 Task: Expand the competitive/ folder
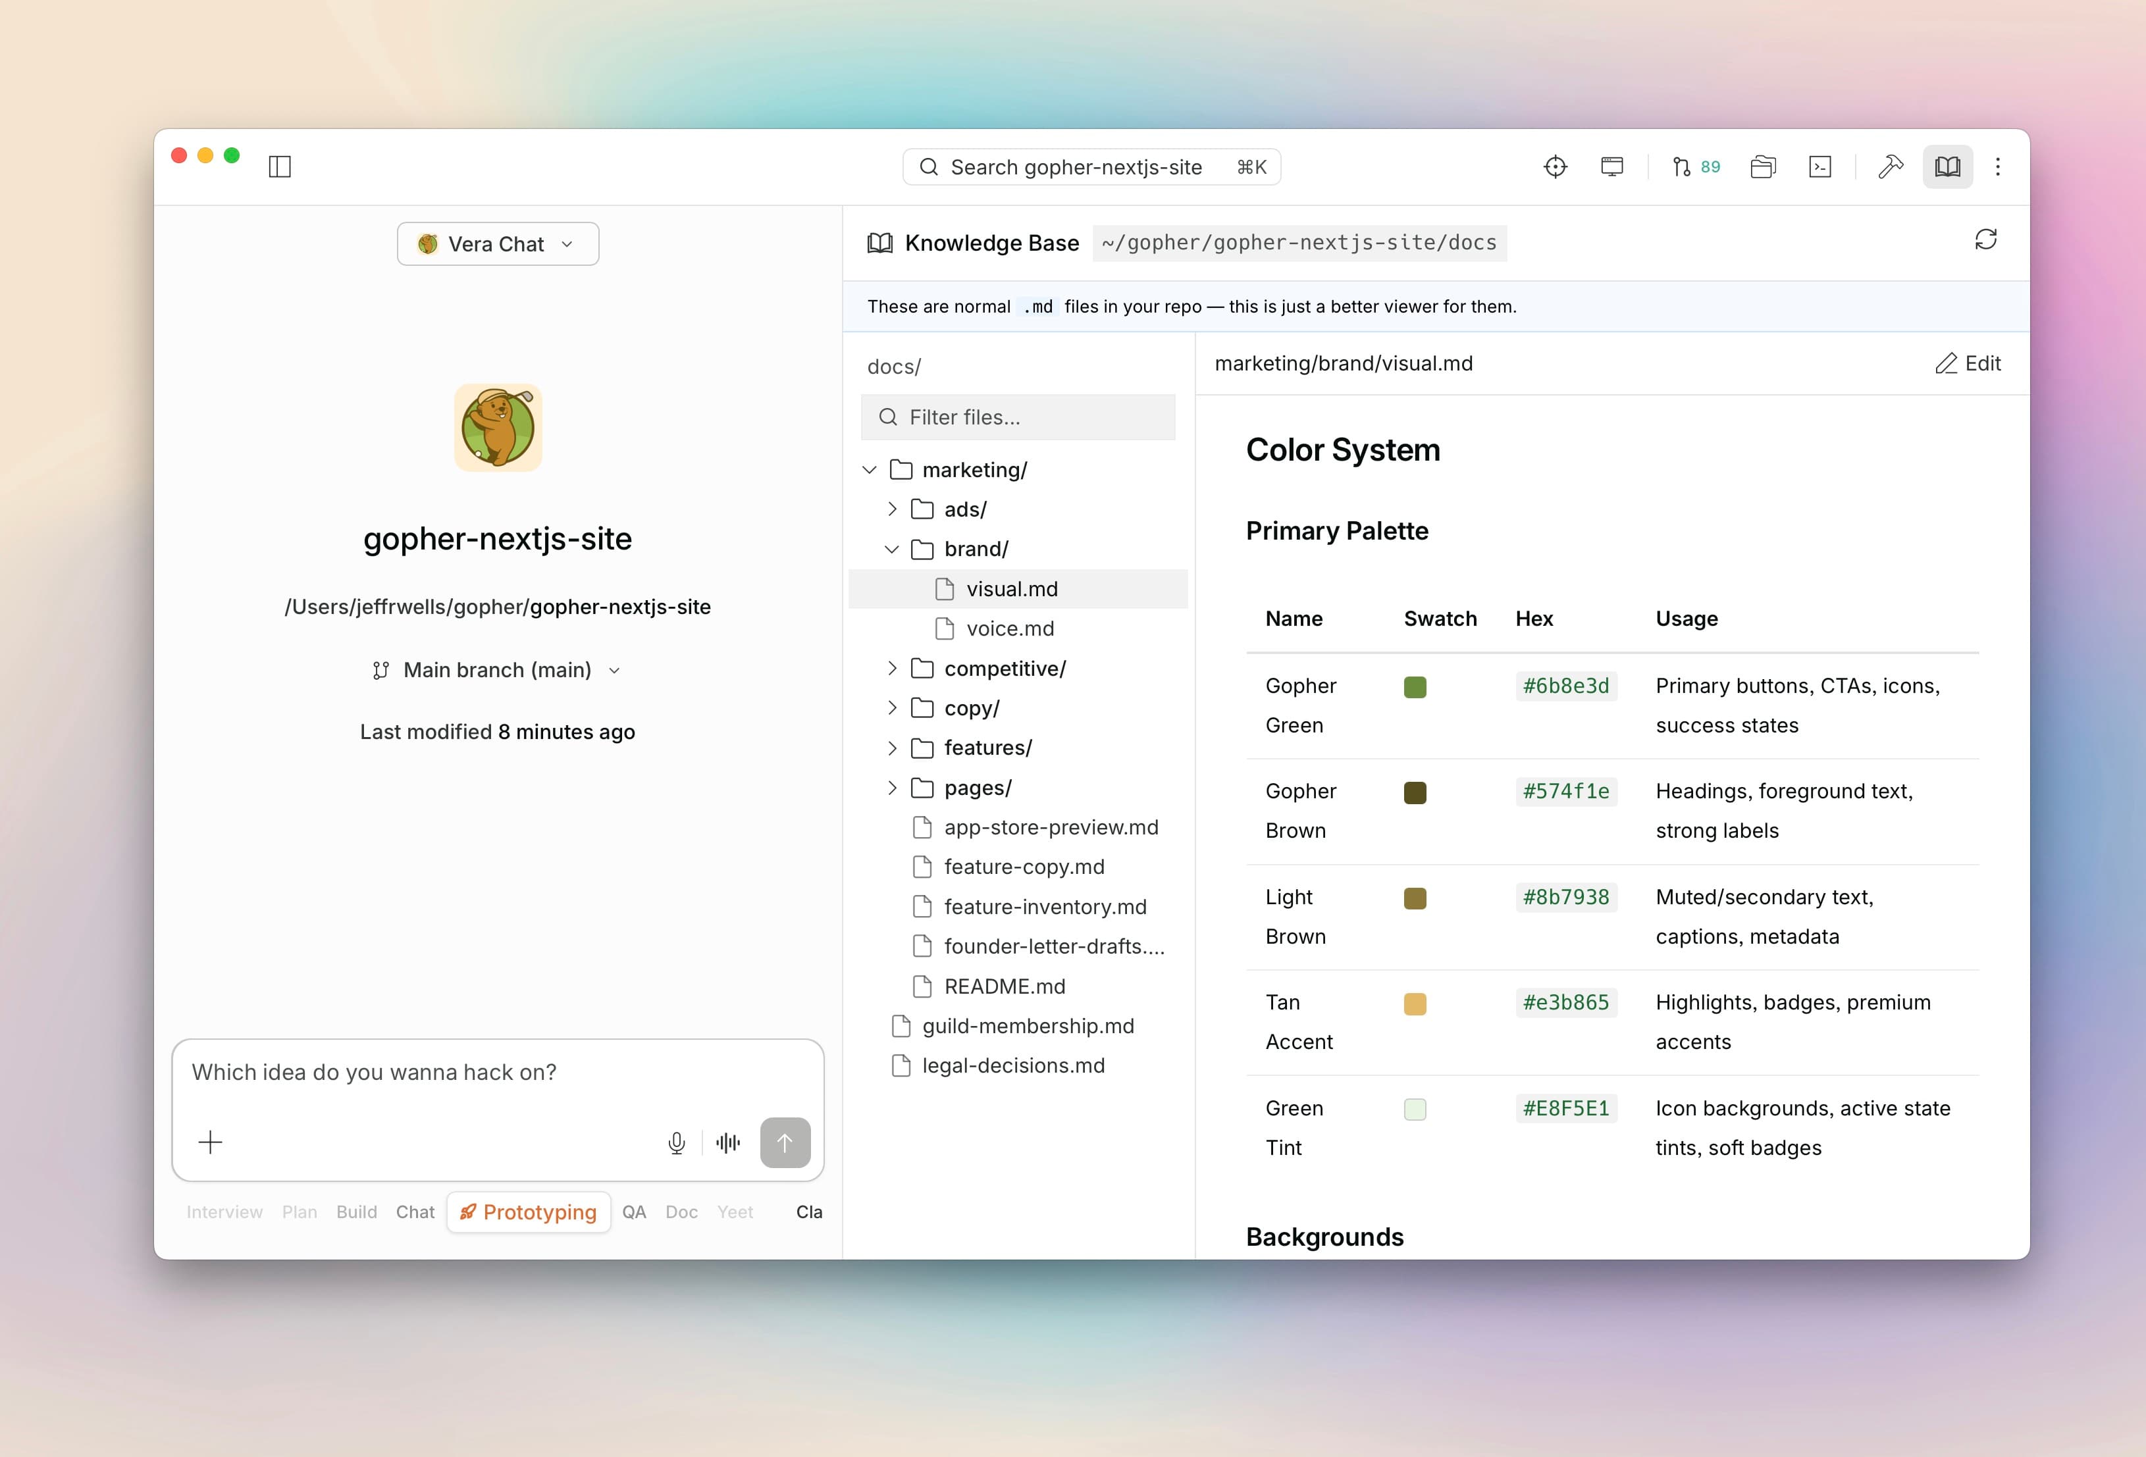892,667
